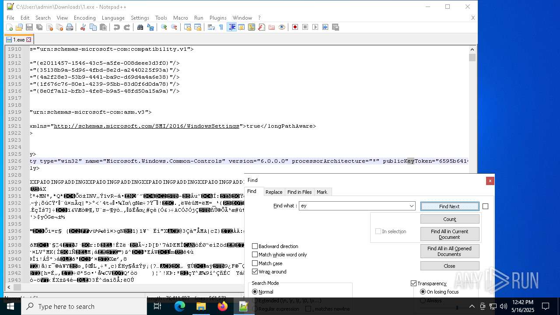Undo the last action using the toolbar
Screen dimensions: 560x315
pyautogui.click(x=116, y=27)
